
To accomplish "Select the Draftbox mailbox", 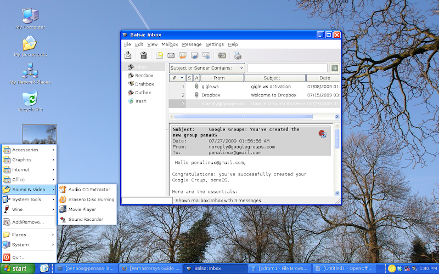I will (144, 84).
